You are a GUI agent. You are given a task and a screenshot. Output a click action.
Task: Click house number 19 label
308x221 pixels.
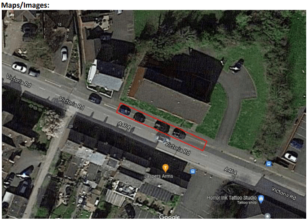[109, 162]
